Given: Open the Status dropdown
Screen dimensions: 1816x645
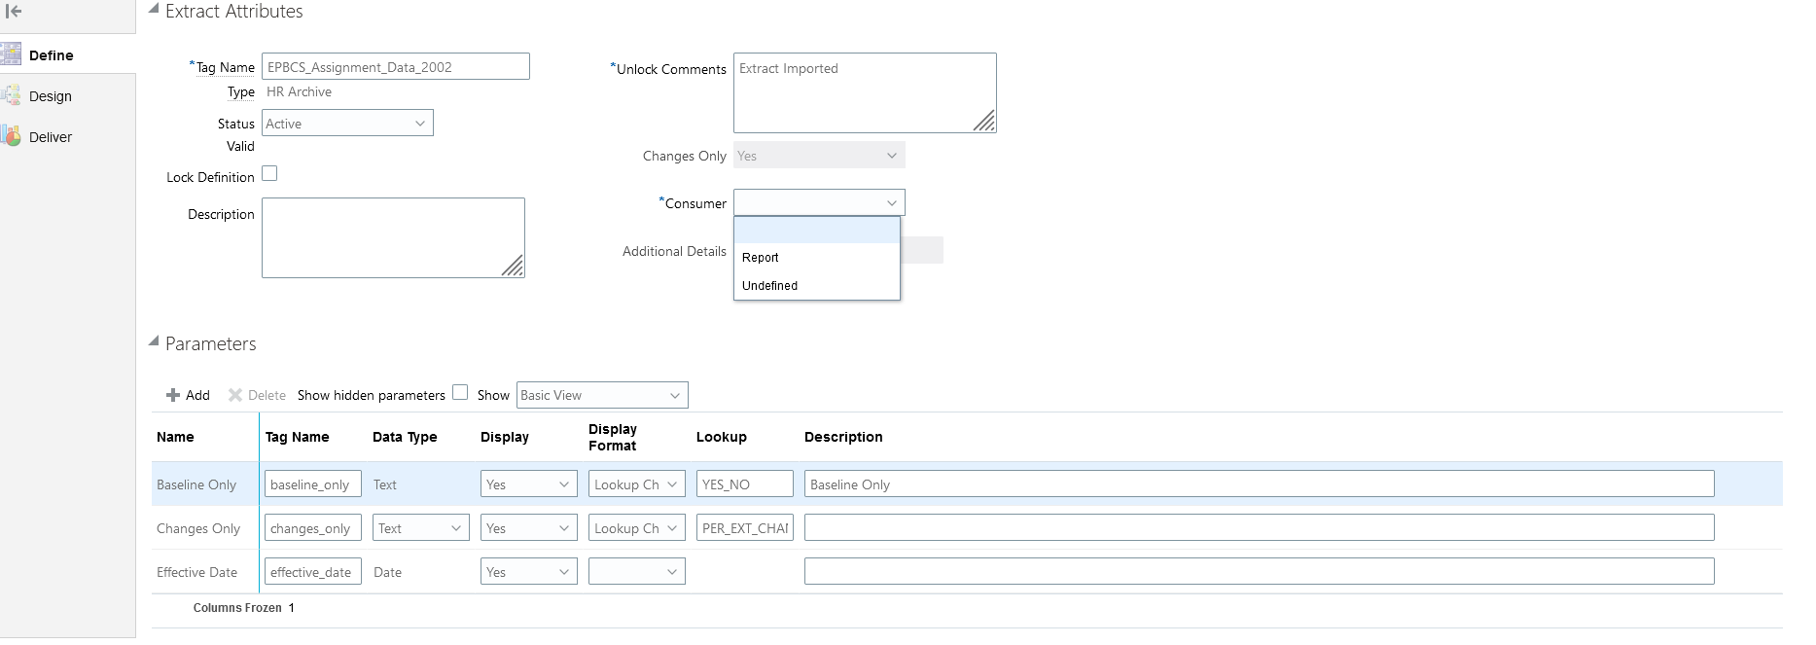Looking at the screenshot, I should click(x=347, y=124).
